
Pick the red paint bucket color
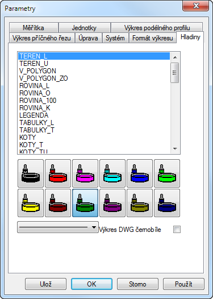(x=58, y=173)
